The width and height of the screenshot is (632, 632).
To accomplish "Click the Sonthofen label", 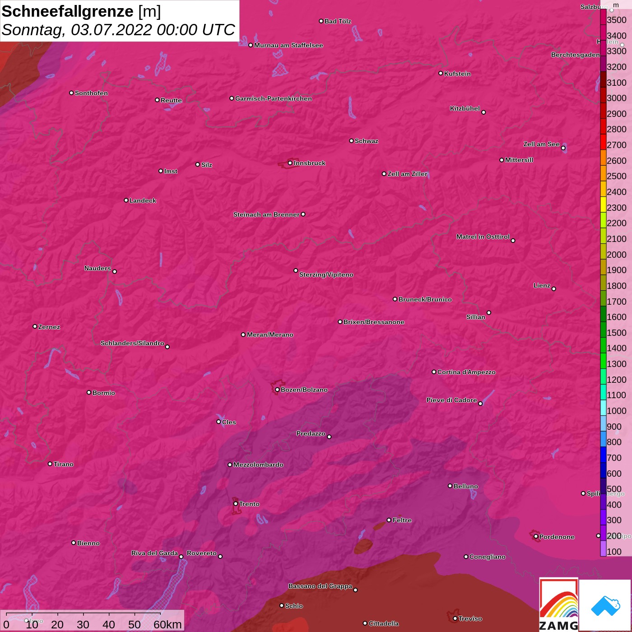I will coord(91,93).
